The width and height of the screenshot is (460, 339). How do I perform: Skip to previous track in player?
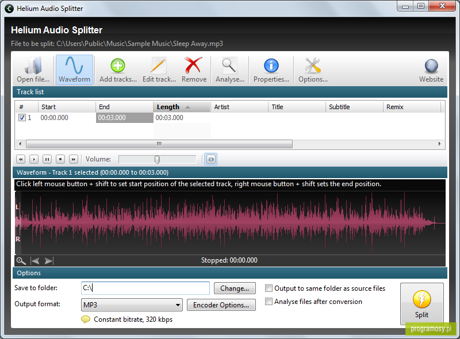point(21,159)
